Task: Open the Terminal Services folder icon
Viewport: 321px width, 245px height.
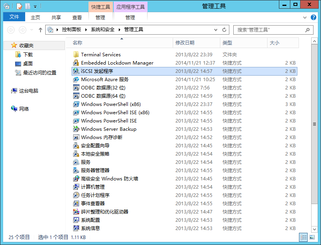Action: [76, 54]
